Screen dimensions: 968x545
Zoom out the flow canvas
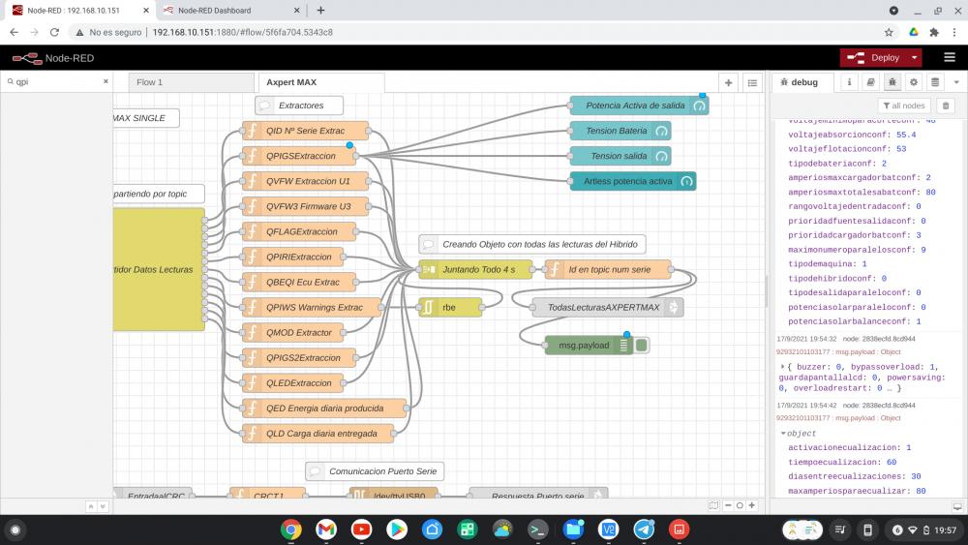coord(728,505)
